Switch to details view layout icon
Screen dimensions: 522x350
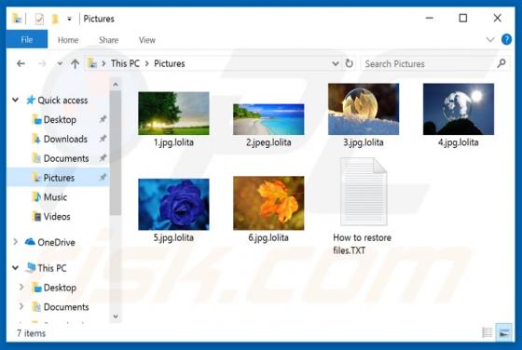pyautogui.click(x=488, y=332)
